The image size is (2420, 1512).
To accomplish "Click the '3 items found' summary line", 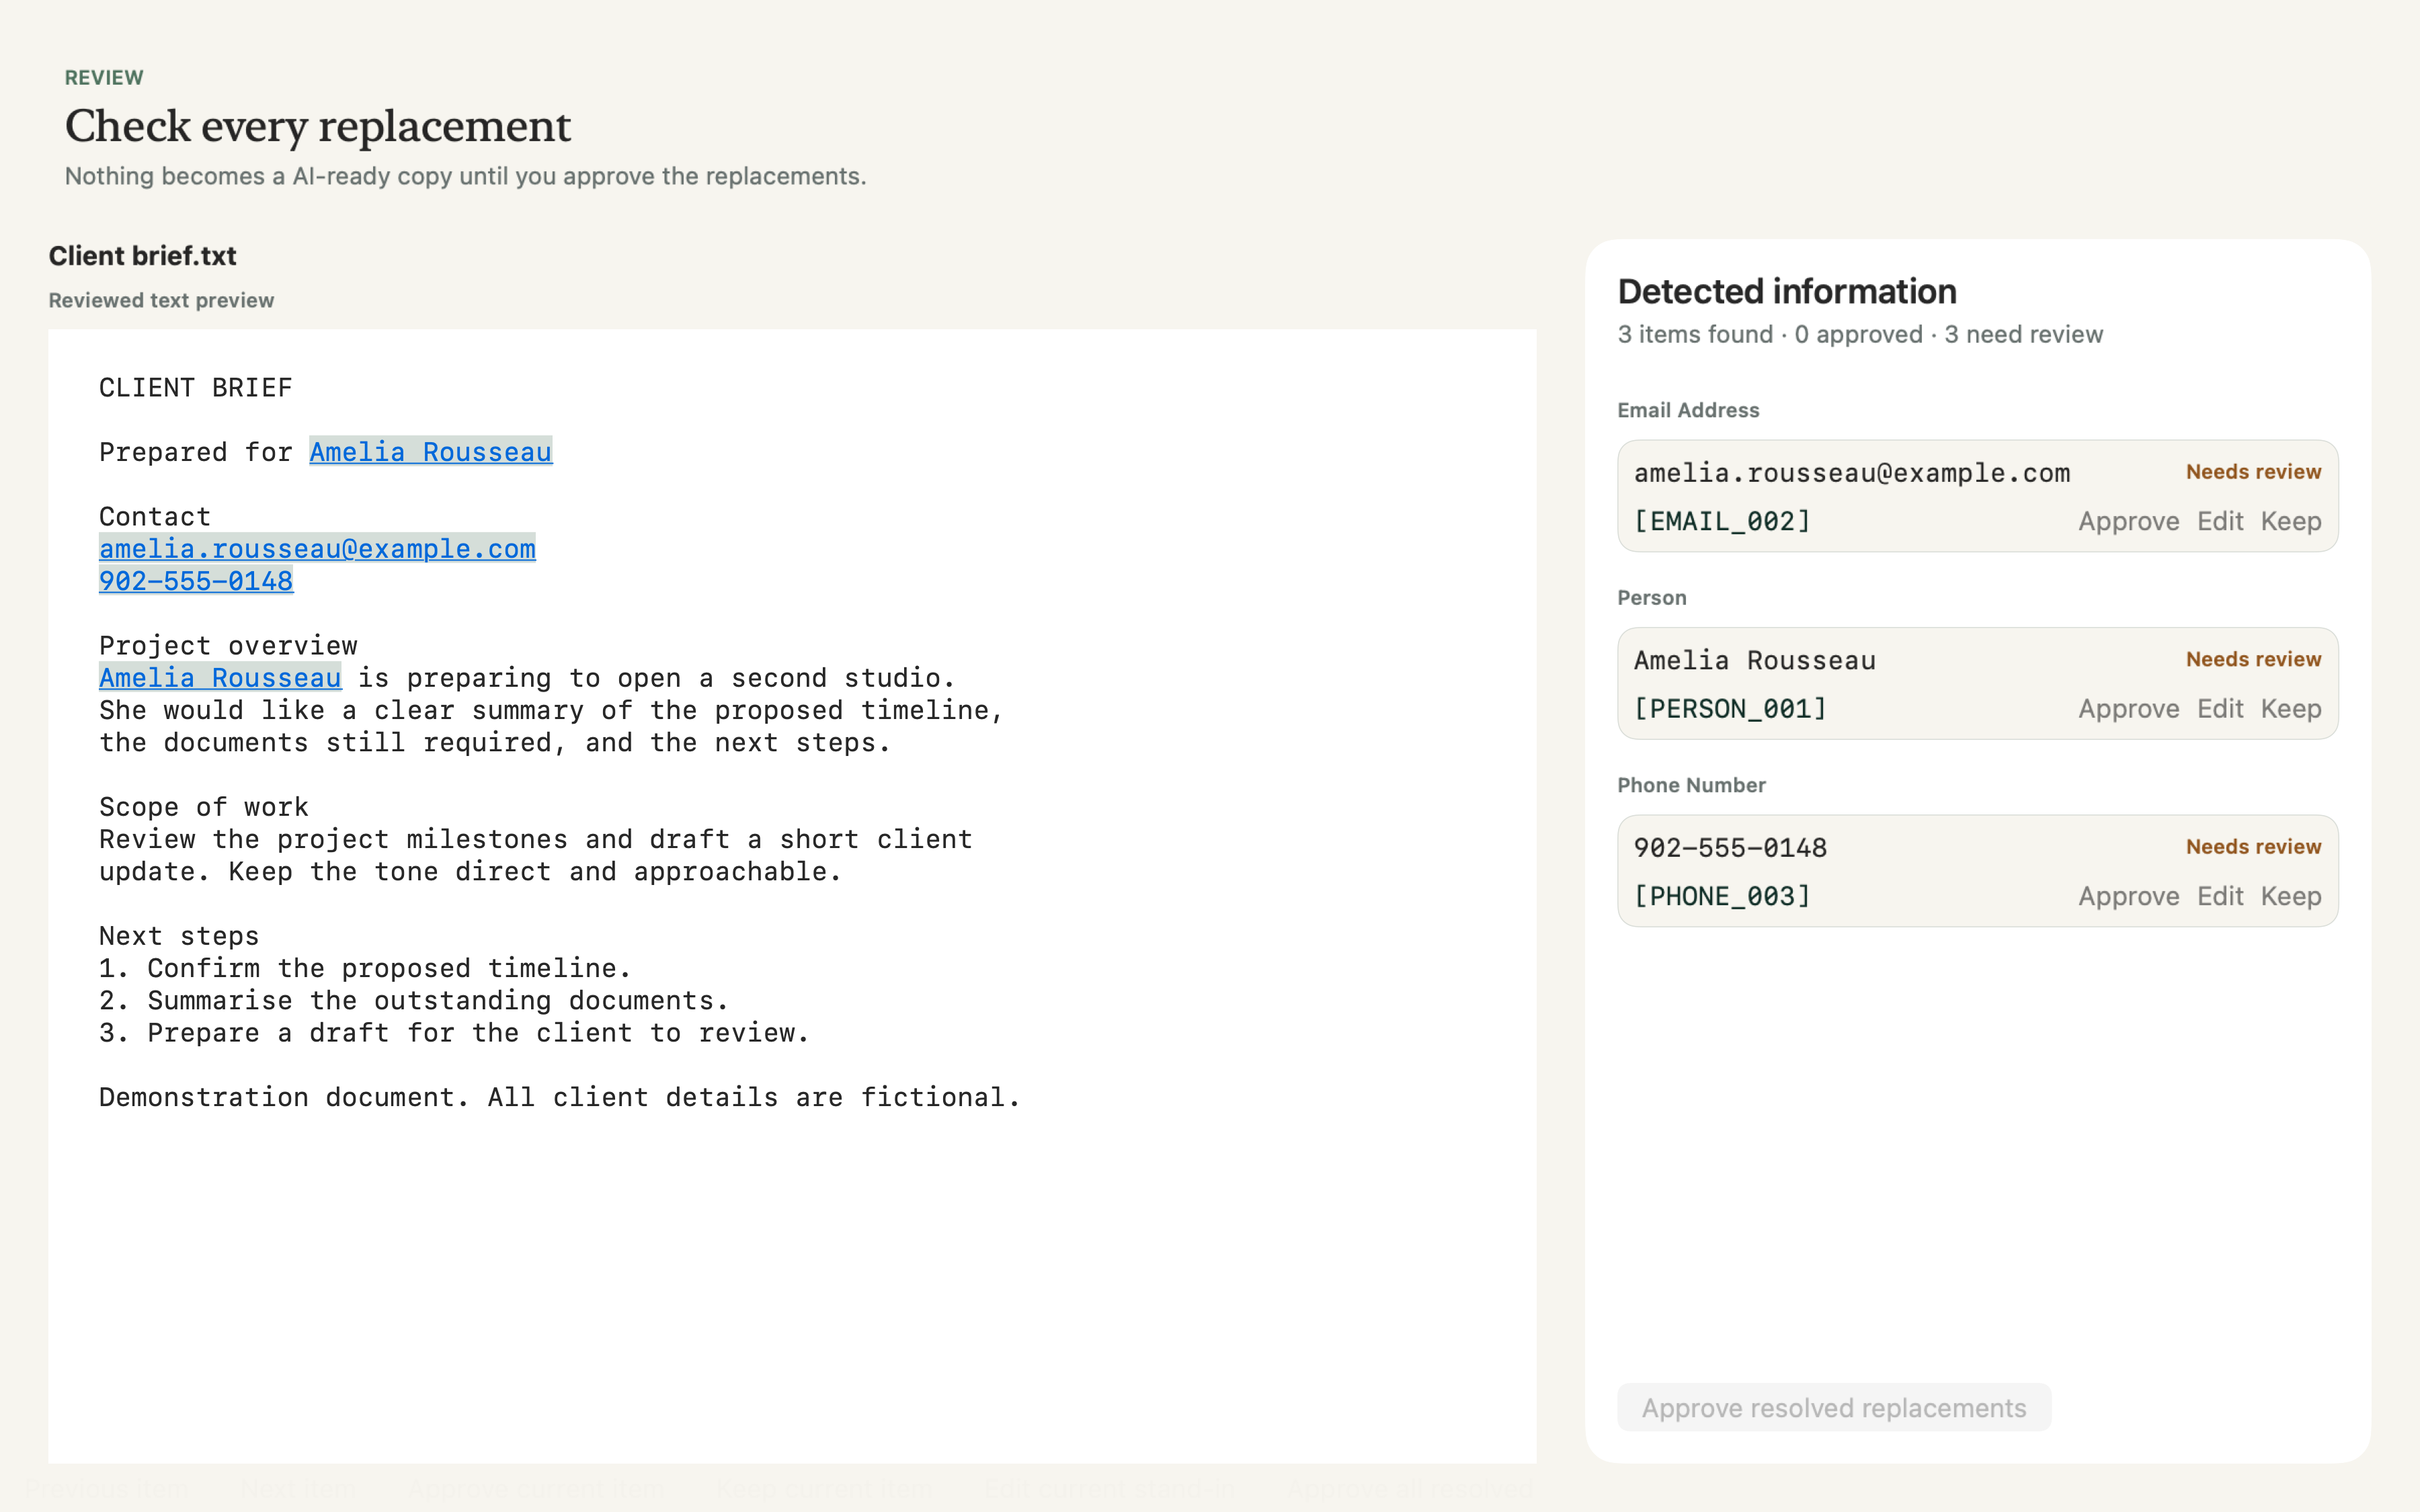I will point(1860,334).
